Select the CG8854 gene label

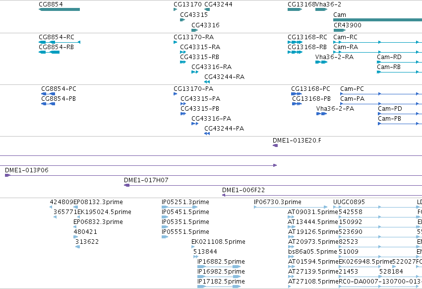pos(51,4)
